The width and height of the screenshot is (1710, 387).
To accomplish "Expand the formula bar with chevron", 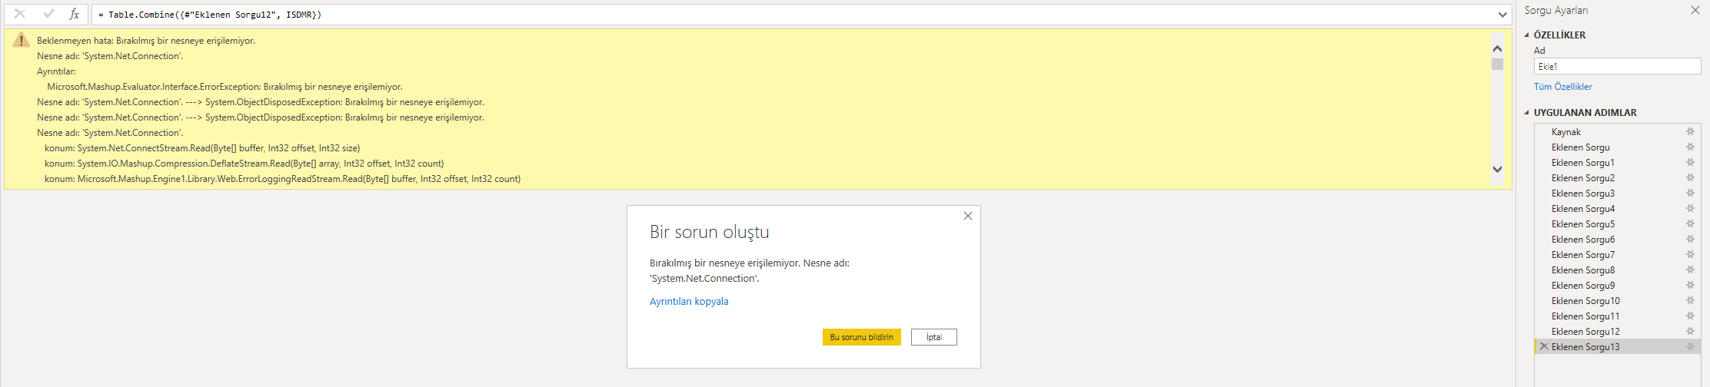I will (x=1502, y=15).
